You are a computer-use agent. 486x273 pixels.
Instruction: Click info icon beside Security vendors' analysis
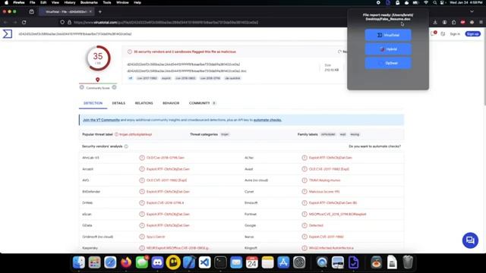coord(126,146)
